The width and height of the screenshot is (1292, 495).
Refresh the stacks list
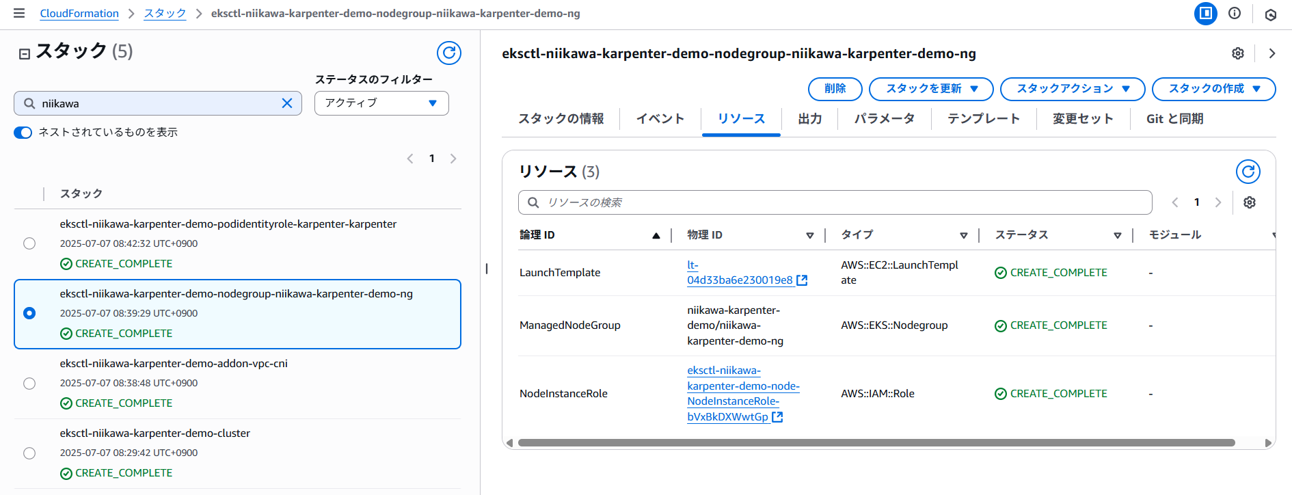pyautogui.click(x=449, y=53)
